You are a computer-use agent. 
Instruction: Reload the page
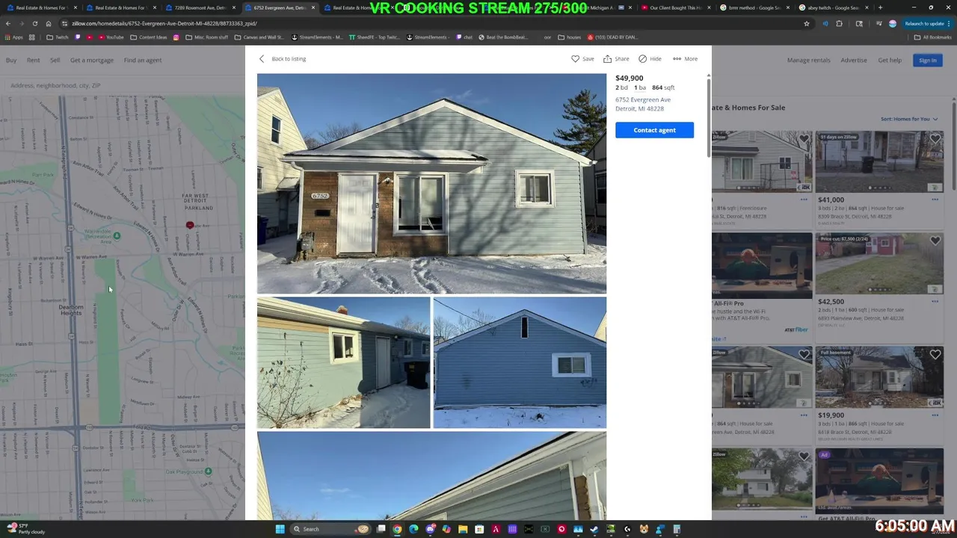pyautogui.click(x=34, y=23)
